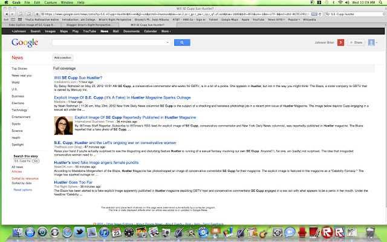The height and width of the screenshot is (242, 387).
Task: Click the Add a section button
Action: [63, 57]
